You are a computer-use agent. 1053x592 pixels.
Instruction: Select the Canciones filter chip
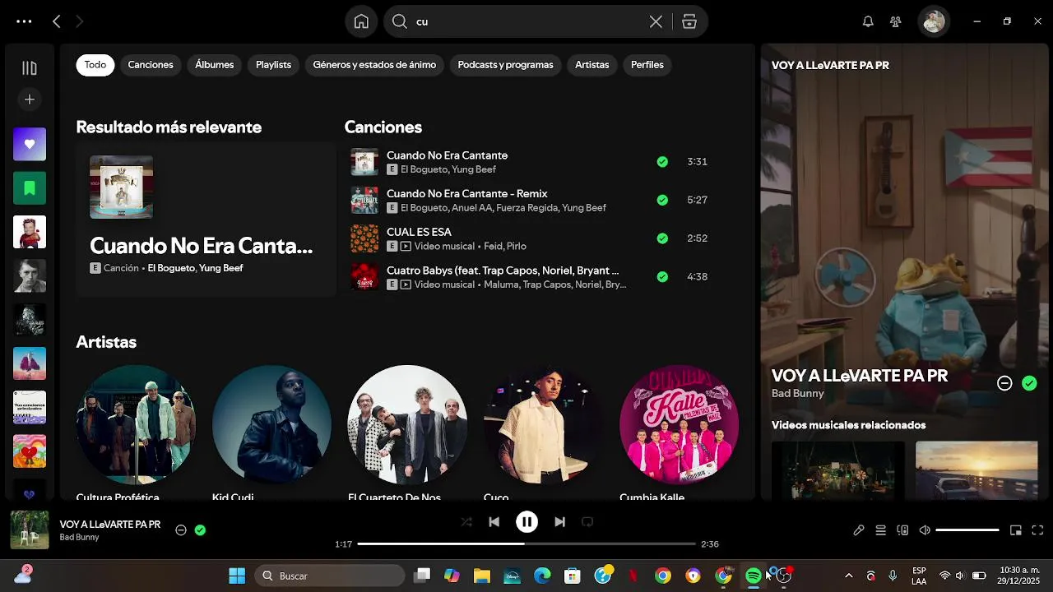(151, 65)
